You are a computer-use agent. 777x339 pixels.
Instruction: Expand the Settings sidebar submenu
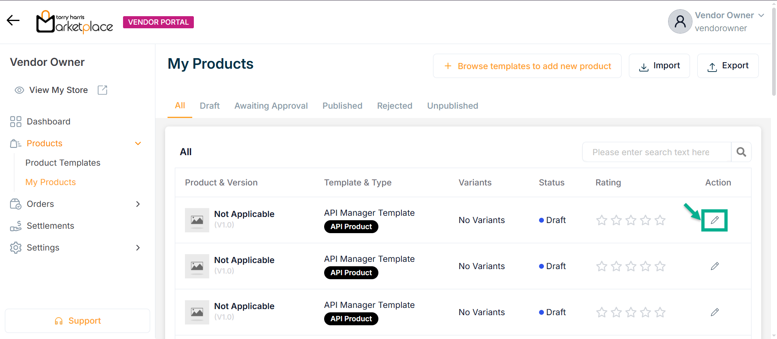pos(138,248)
